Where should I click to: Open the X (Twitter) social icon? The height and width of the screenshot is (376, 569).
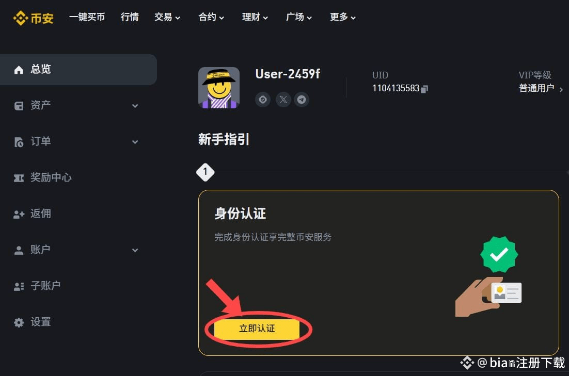coord(283,100)
